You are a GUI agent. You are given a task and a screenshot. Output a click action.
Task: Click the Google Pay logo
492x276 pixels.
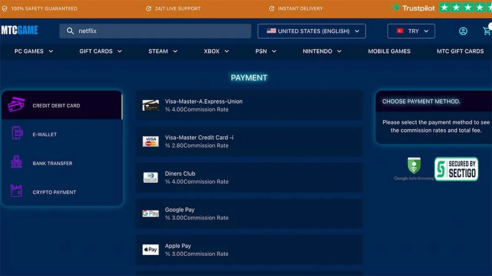(151, 213)
